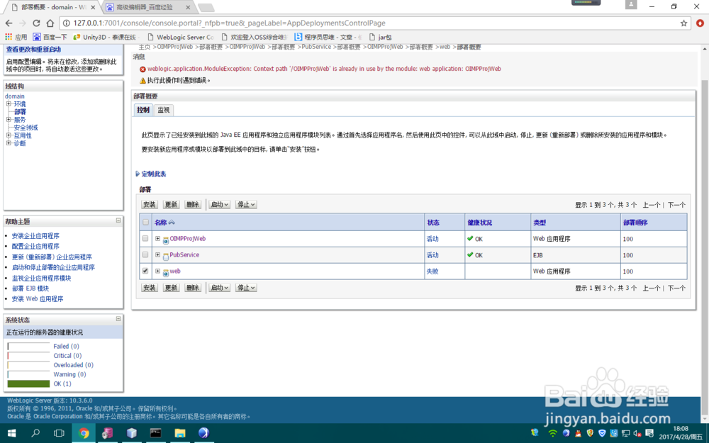Screen dimensions: 709x443
Task: Open File Explorer from the taskbar
Action: click(180, 433)
